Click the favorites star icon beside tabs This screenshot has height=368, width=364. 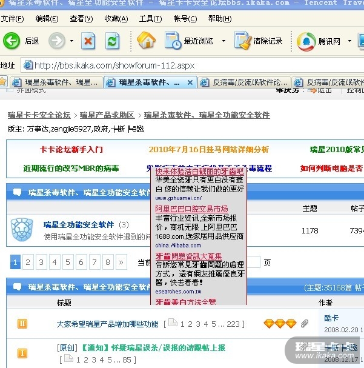pos(3,82)
